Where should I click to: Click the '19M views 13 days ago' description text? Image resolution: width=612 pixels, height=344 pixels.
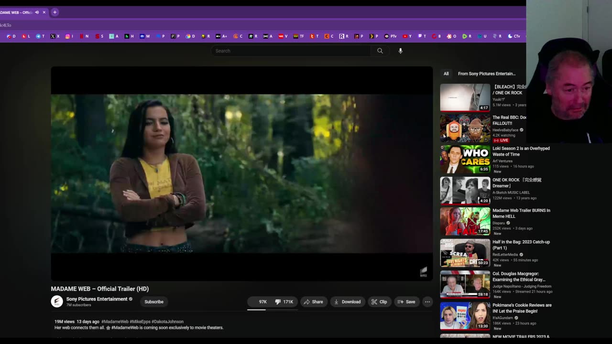coord(77,322)
